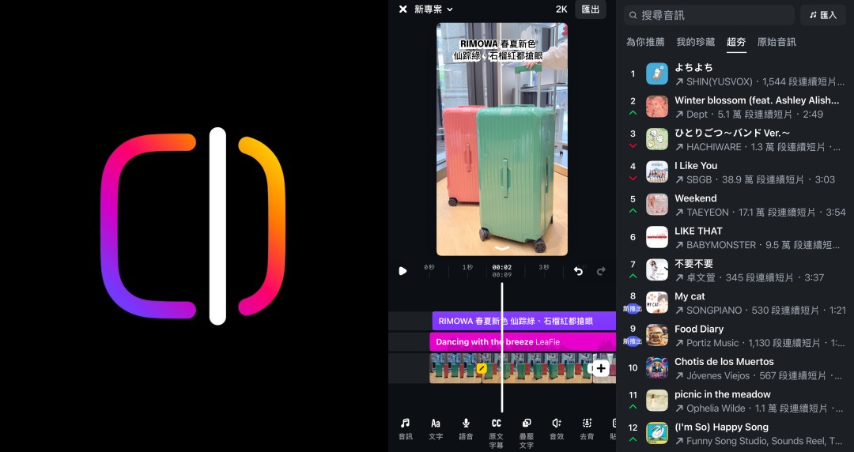Tap the (I'm So) Happy Song cover art
This screenshot has width=854, height=452.
(x=657, y=433)
